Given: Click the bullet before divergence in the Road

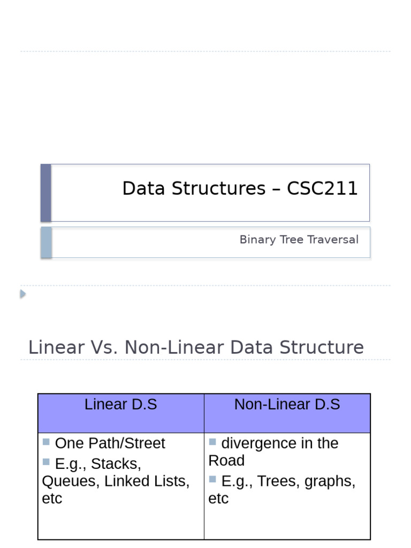Looking at the screenshot, I should [212, 442].
